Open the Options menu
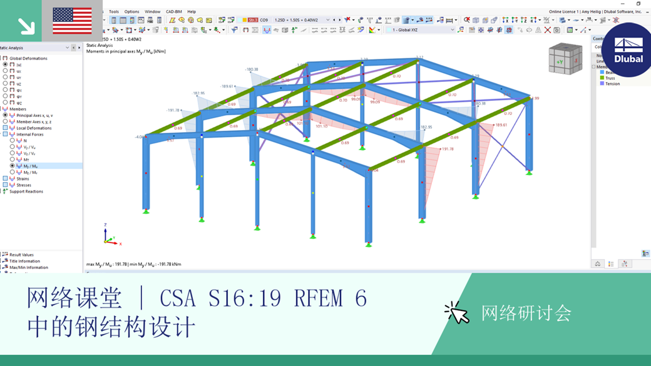The width and height of the screenshot is (651, 366). coord(131,12)
